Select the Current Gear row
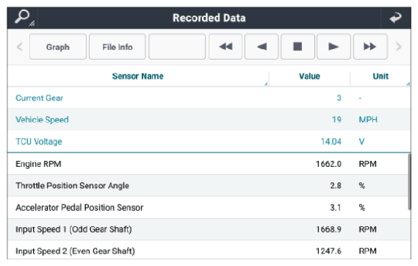418x266 pixels. 209,98
